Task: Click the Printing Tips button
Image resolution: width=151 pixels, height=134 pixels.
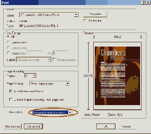Action: [13, 126]
